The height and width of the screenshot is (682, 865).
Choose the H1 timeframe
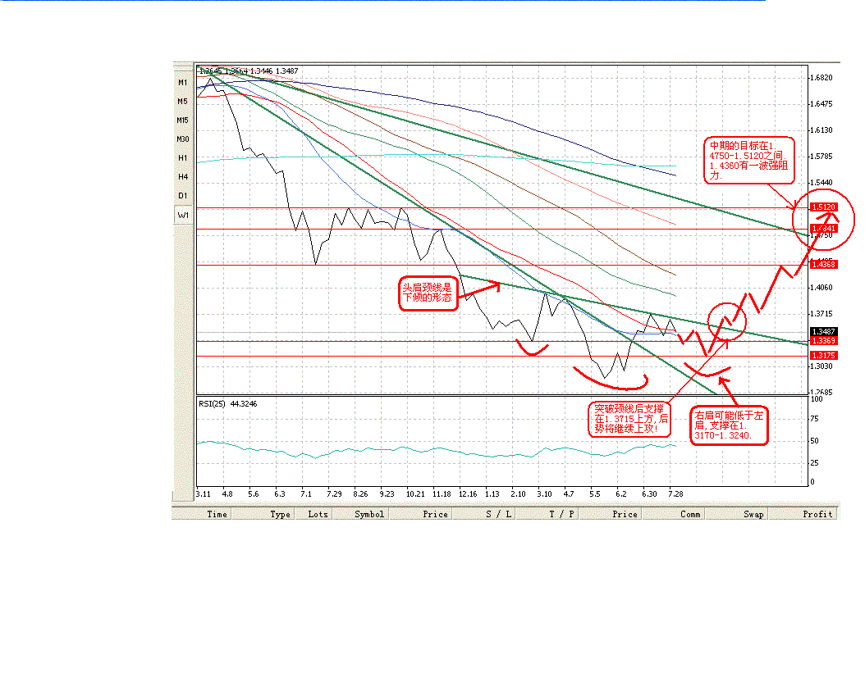coord(182,158)
